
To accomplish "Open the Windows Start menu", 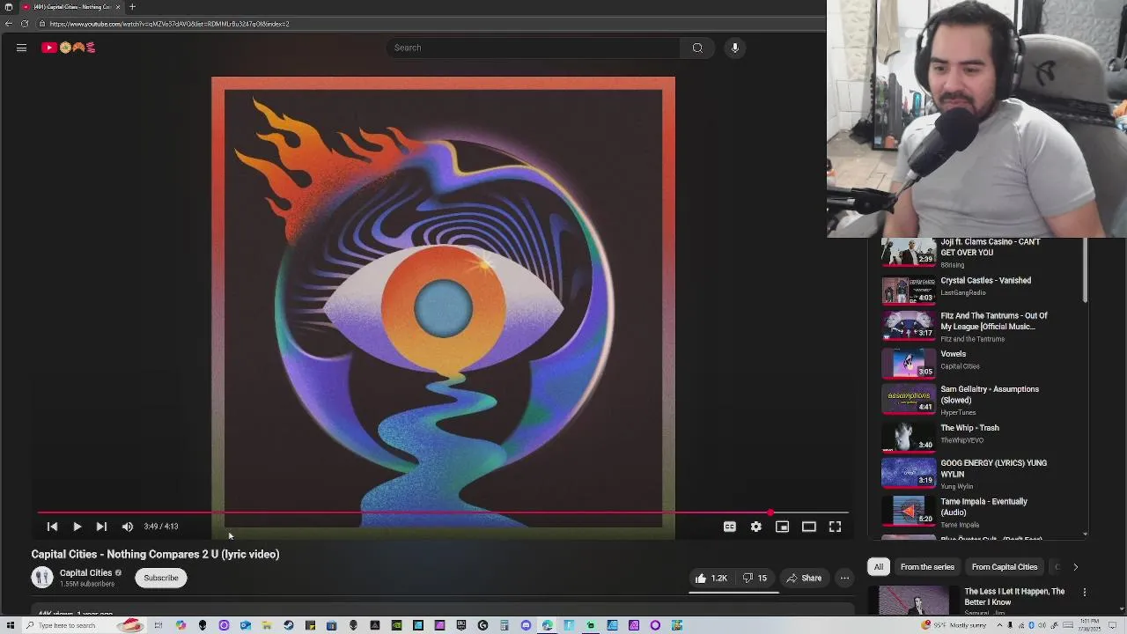I will (10, 625).
